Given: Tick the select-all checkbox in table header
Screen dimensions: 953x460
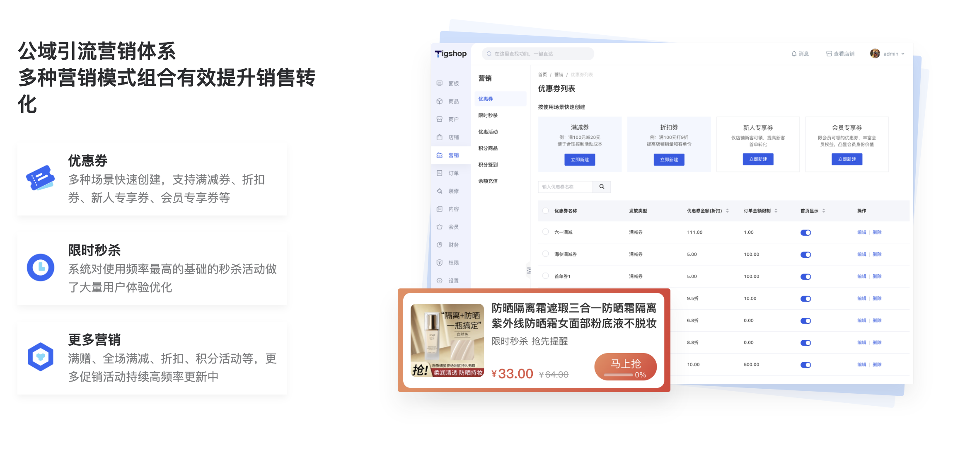Looking at the screenshot, I should tap(545, 211).
